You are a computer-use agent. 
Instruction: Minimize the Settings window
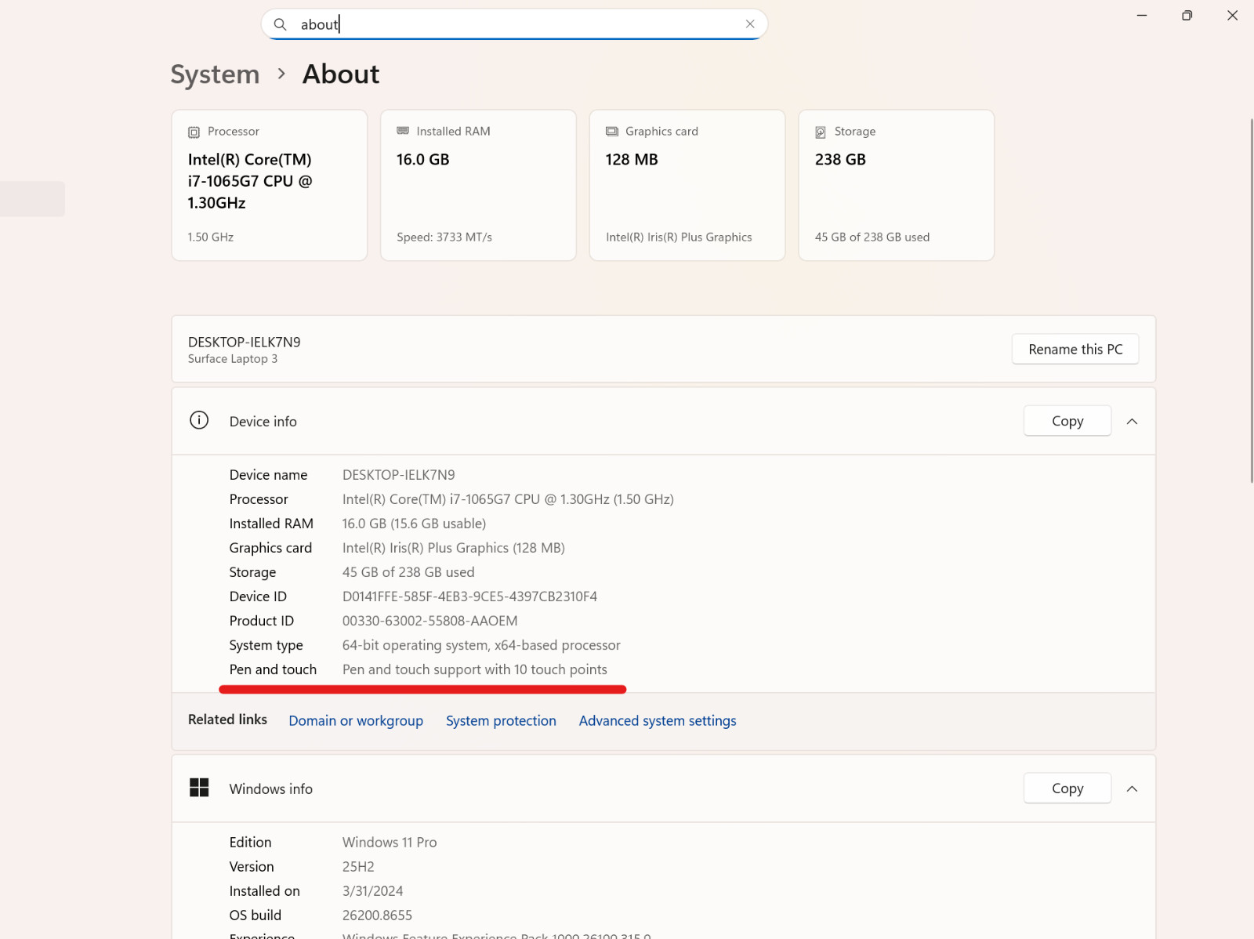[x=1142, y=16]
